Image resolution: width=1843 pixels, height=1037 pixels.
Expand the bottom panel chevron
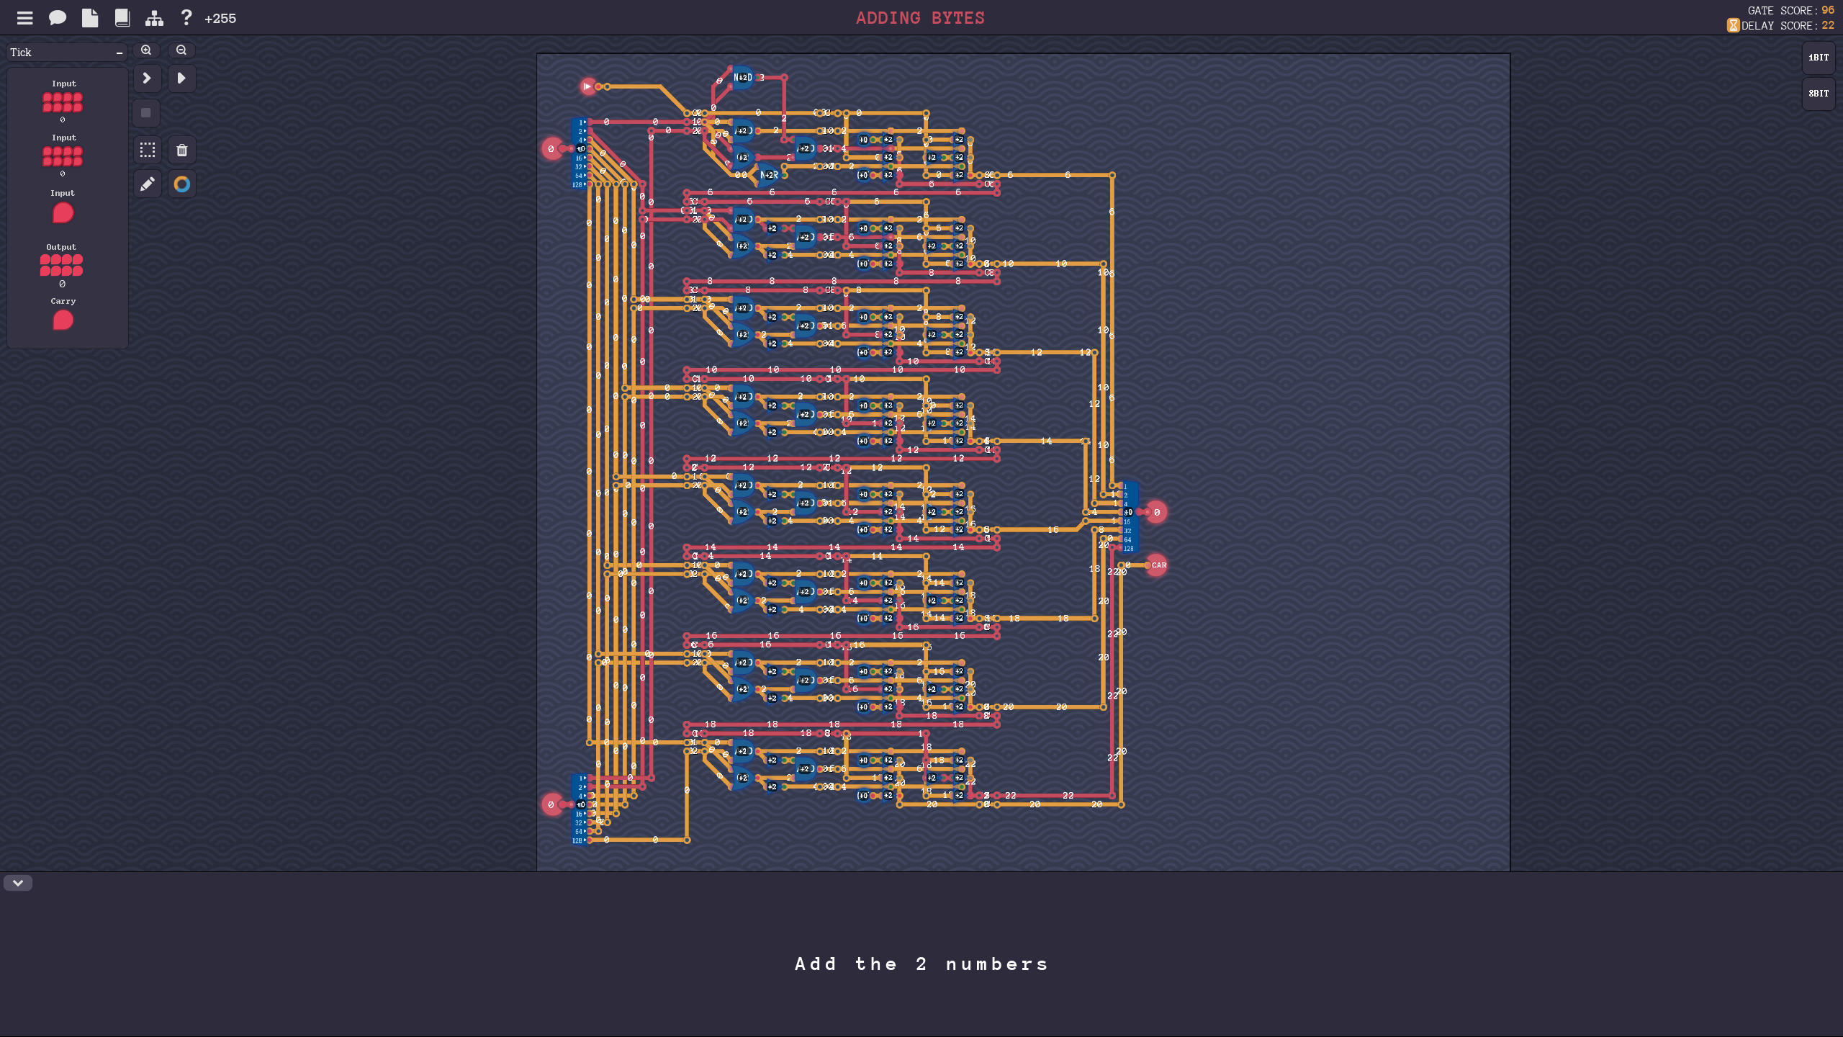[18, 883]
